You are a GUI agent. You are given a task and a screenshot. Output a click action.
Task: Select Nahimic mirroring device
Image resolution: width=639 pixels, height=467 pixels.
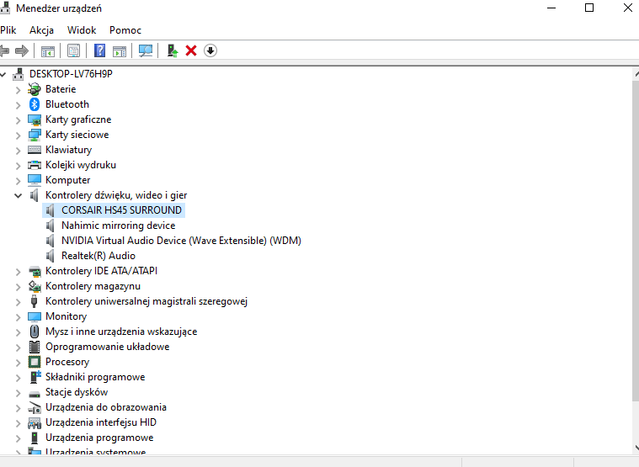pos(118,226)
